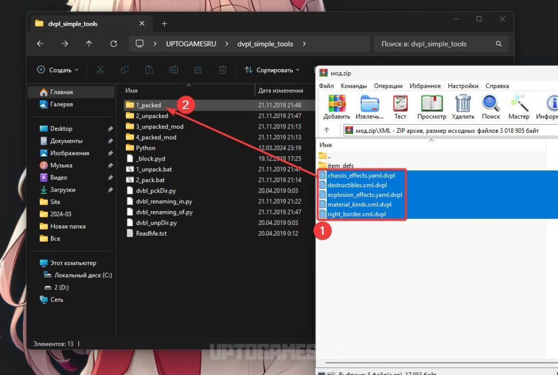Click the search field for dvpl_simple_tools
558x375 pixels.
click(440, 44)
